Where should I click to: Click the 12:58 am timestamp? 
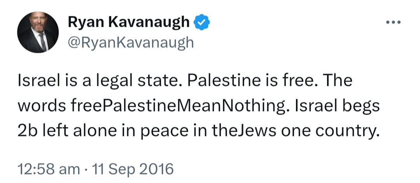pos(49,169)
